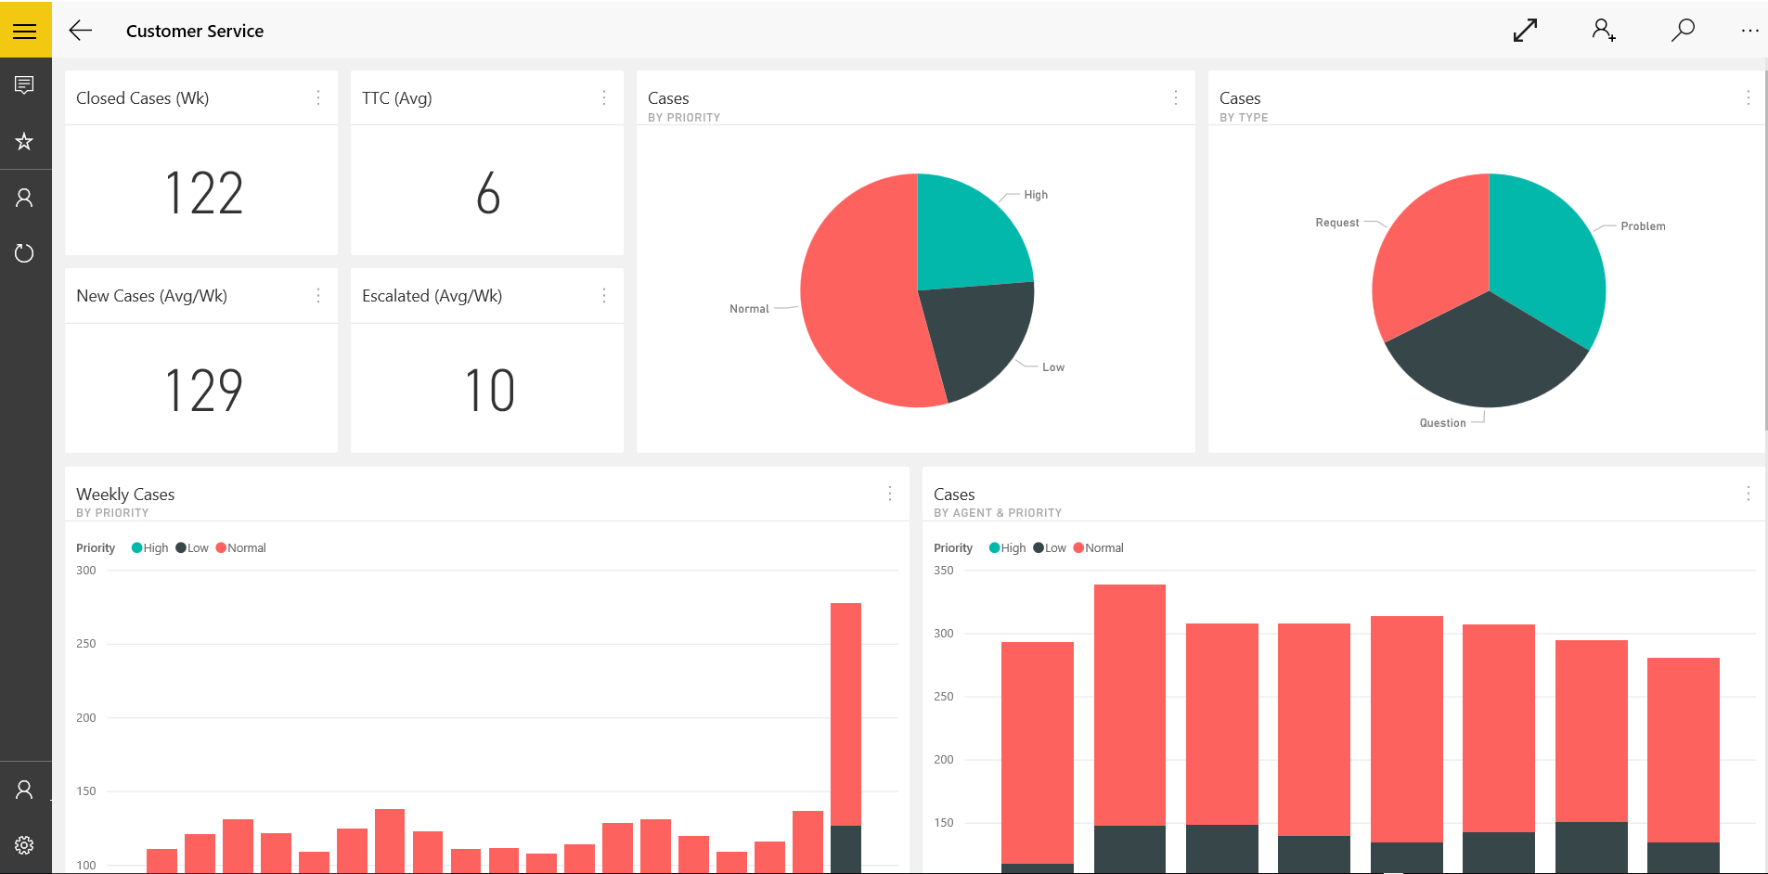Click High legend swatch in Weekly Cases
The image size is (1768, 874).
click(137, 547)
